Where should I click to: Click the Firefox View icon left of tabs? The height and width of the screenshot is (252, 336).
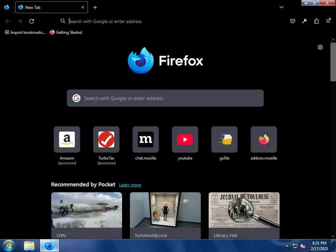click(7, 7)
